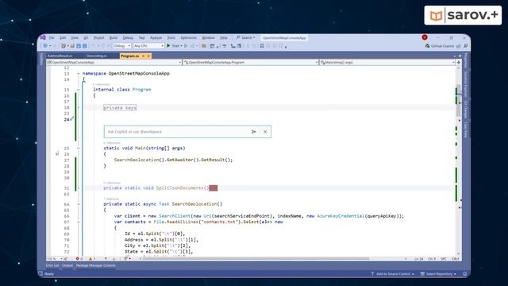Open the Main(string[] args) member dropdown
Screen dimensions: 508x286
point(387,62)
